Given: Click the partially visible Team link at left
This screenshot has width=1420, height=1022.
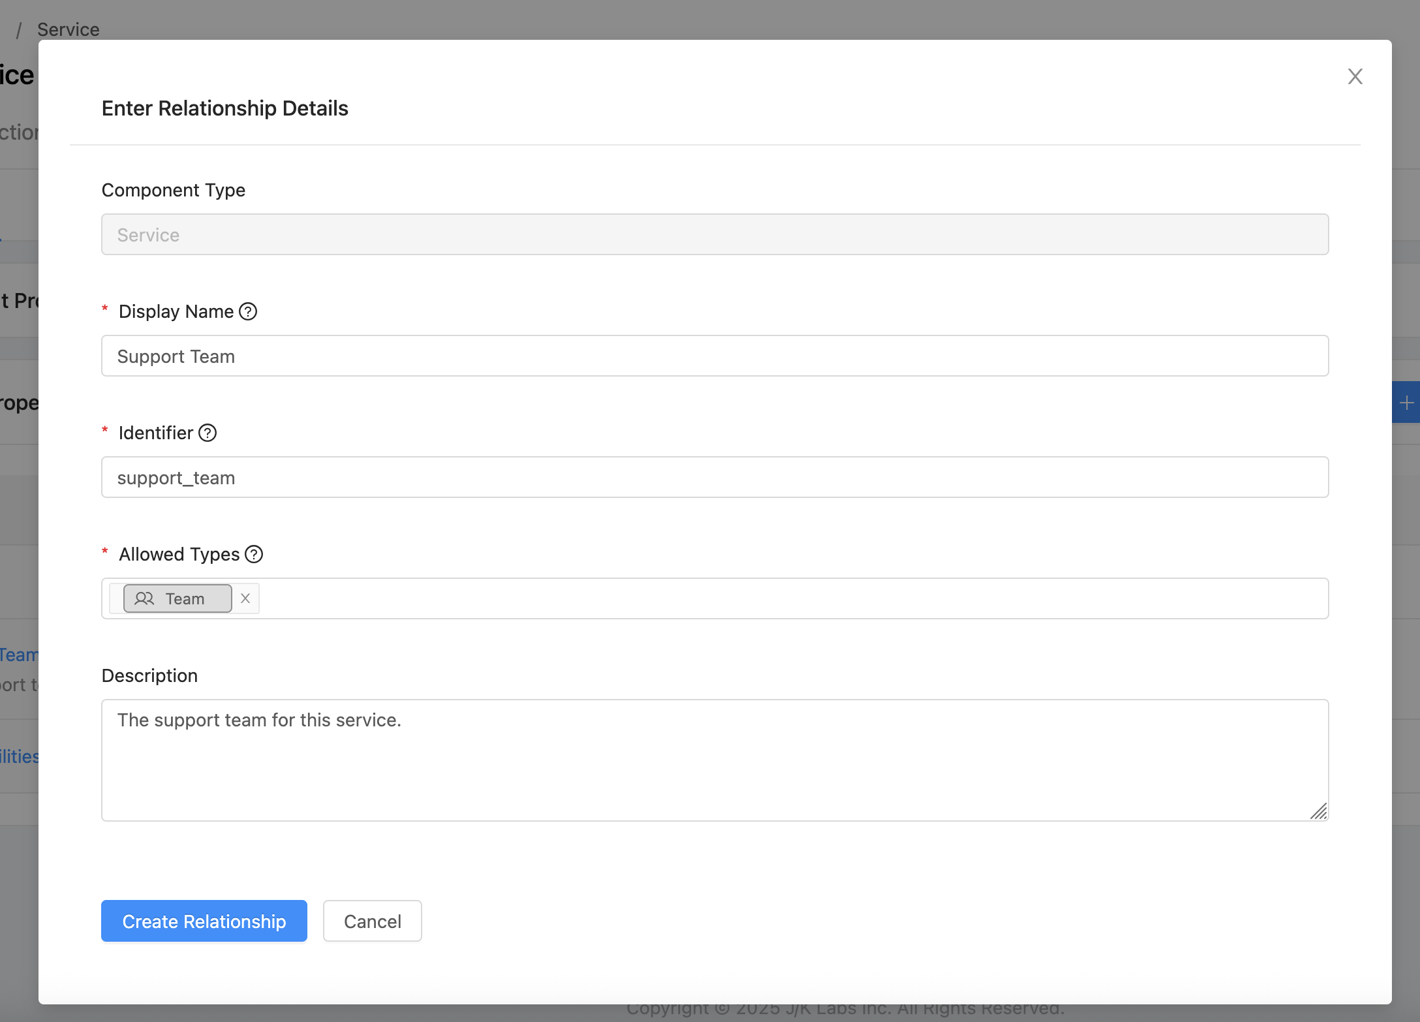Looking at the screenshot, I should [x=20, y=655].
